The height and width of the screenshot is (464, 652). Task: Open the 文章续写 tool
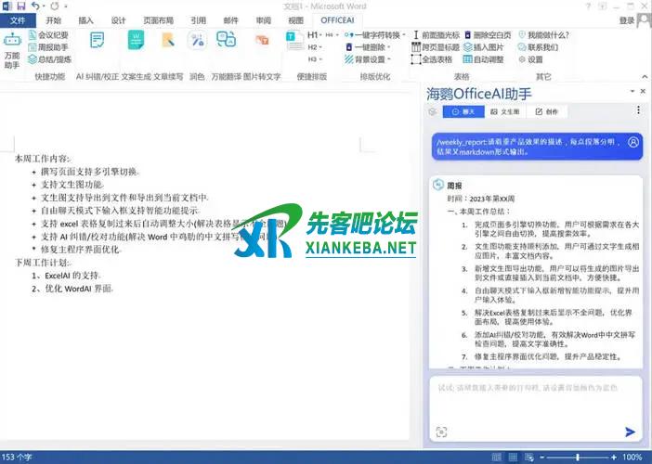[x=168, y=42]
